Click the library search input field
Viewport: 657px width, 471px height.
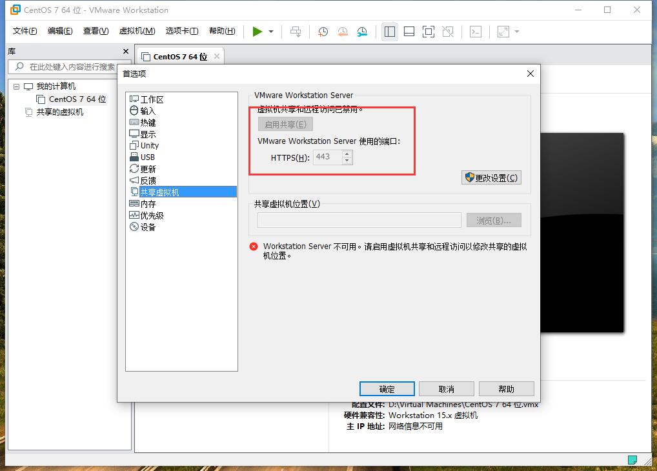[x=70, y=66]
